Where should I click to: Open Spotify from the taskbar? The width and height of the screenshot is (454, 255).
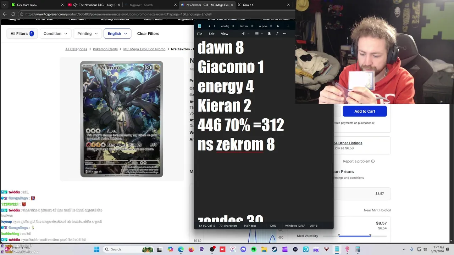coord(254,249)
